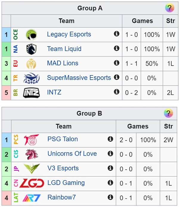Viewport: 179px width, 207px height.
Task: Follow the SuperMassive Esports link
Action: point(79,78)
